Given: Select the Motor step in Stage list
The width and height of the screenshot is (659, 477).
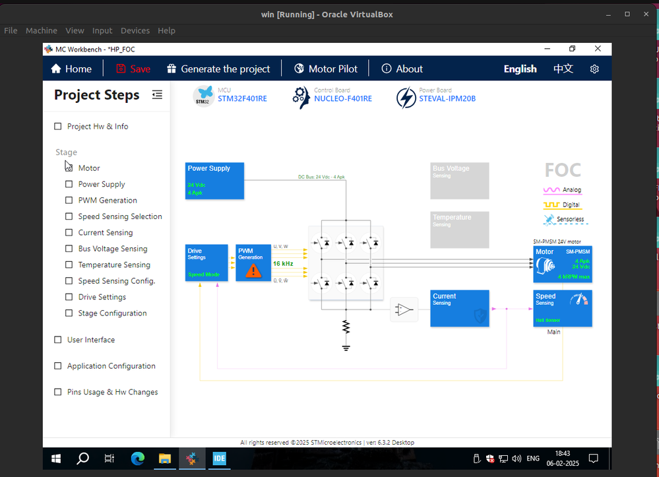Looking at the screenshot, I should tap(89, 168).
